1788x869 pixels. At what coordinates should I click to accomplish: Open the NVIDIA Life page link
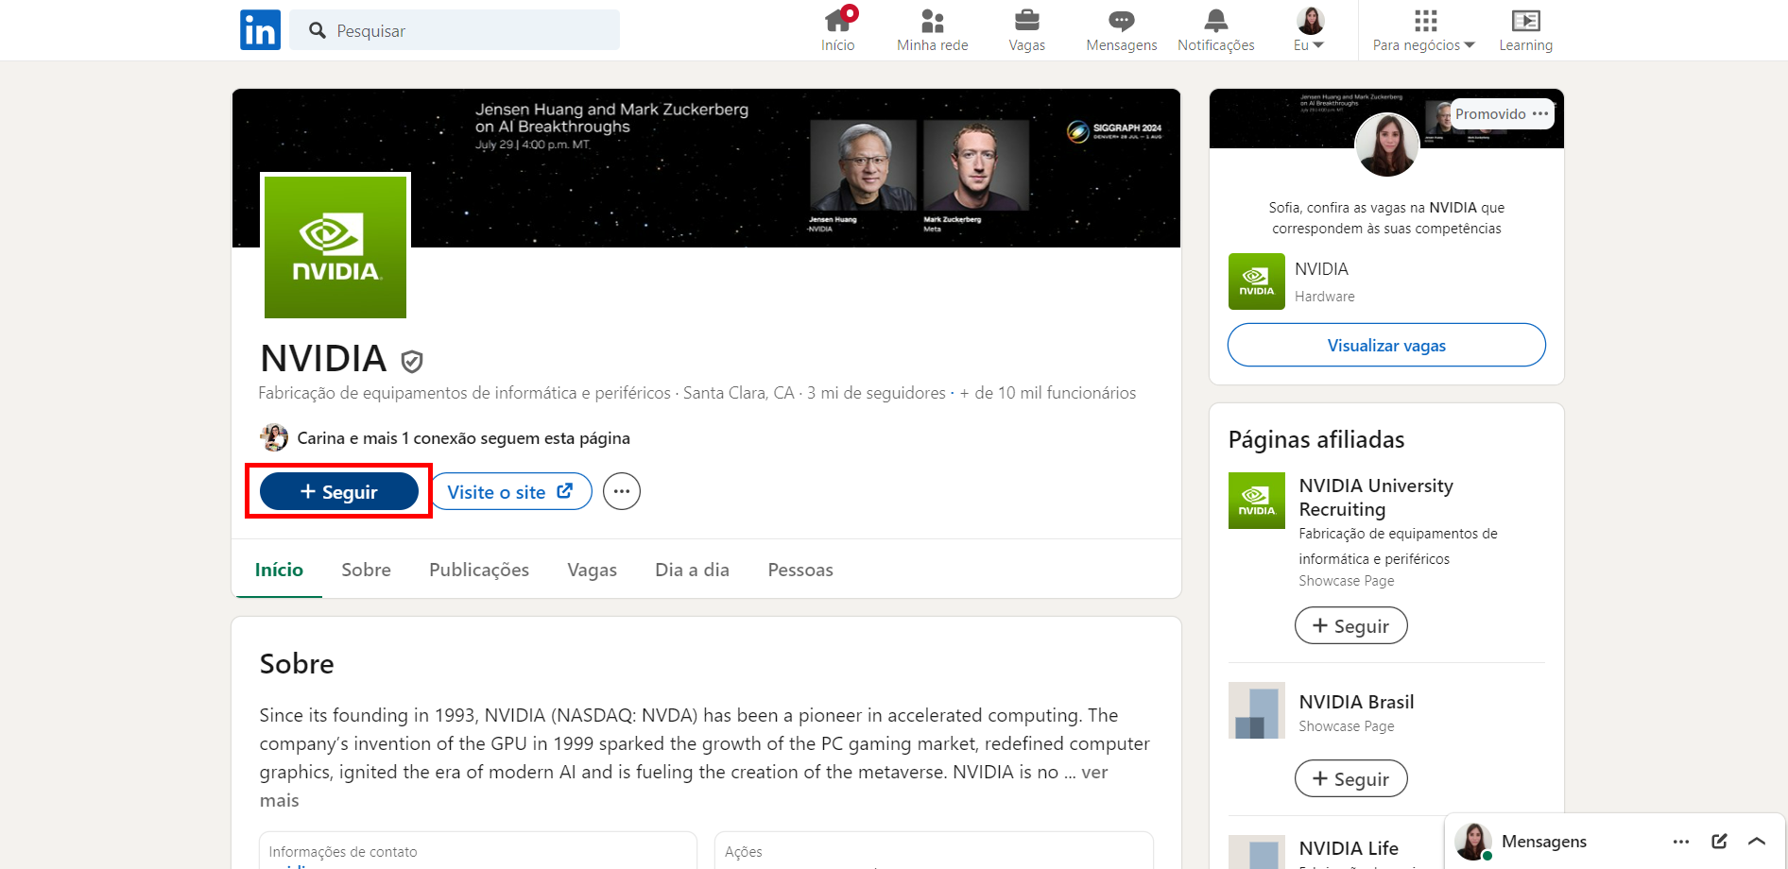click(1349, 848)
